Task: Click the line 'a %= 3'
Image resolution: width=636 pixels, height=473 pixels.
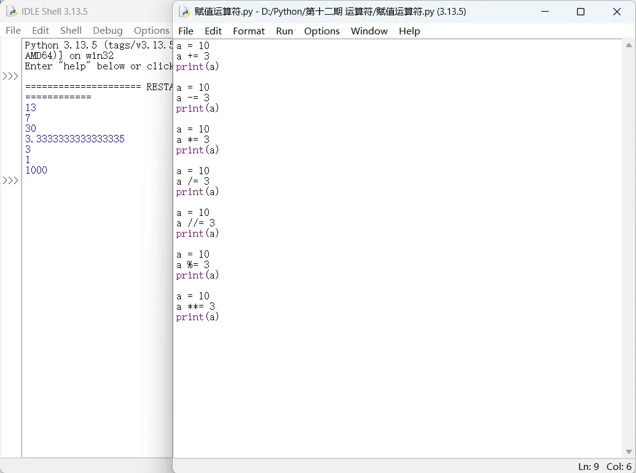Action: (x=193, y=265)
